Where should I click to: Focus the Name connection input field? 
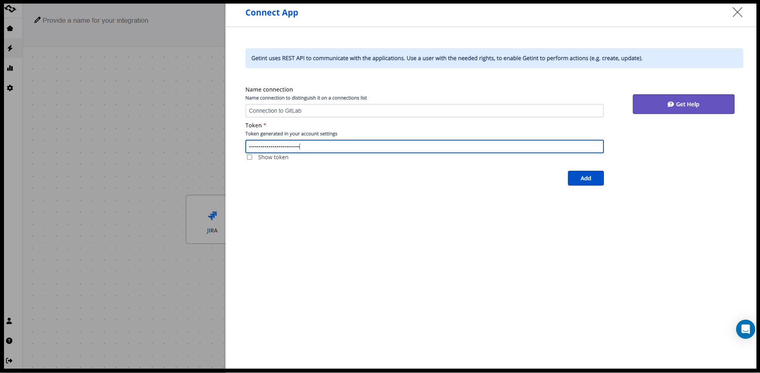pyautogui.click(x=424, y=111)
